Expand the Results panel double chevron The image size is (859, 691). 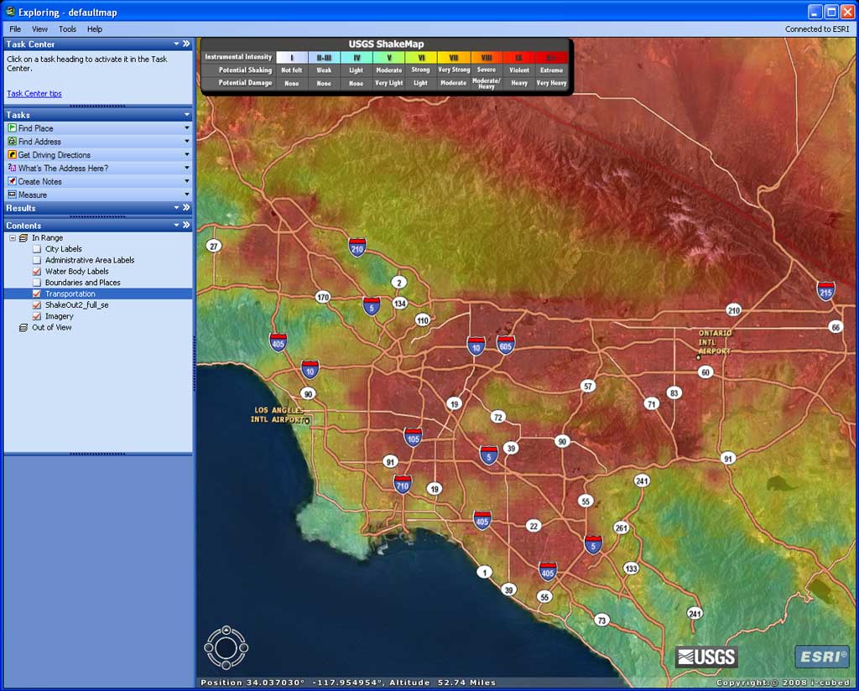186,207
